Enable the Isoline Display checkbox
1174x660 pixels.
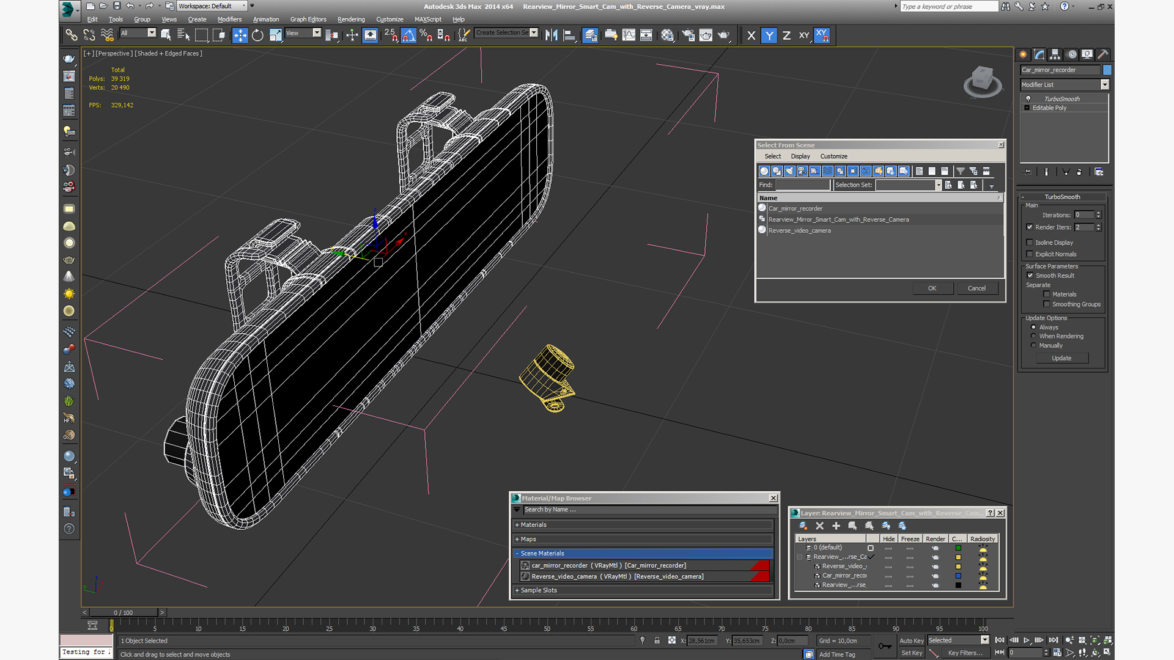1030,243
